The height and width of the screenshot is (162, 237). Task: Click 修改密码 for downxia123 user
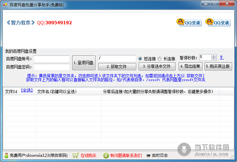tap(59, 155)
